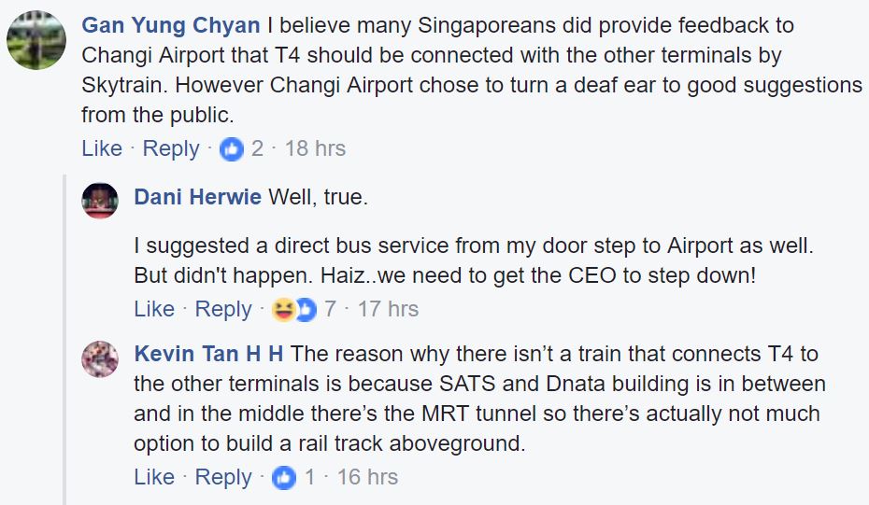Open Gan Yung Chyan's profile name link
869x505 pixels.
click(x=173, y=25)
